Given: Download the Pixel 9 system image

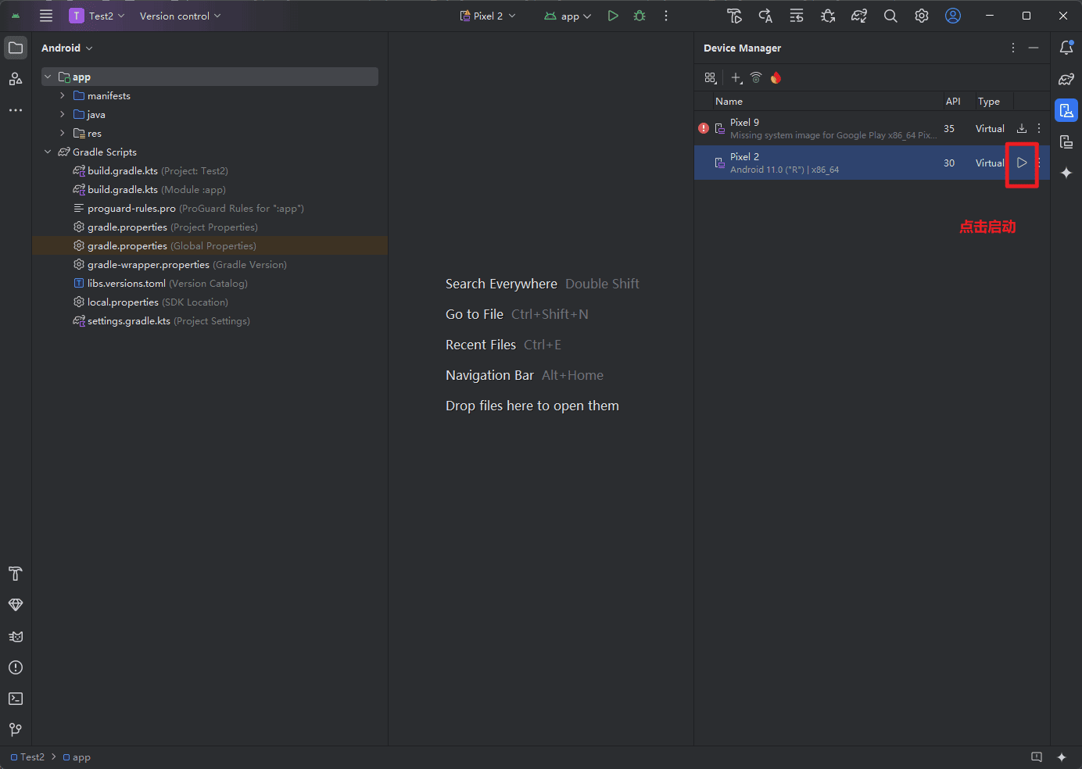Looking at the screenshot, I should (1021, 128).
